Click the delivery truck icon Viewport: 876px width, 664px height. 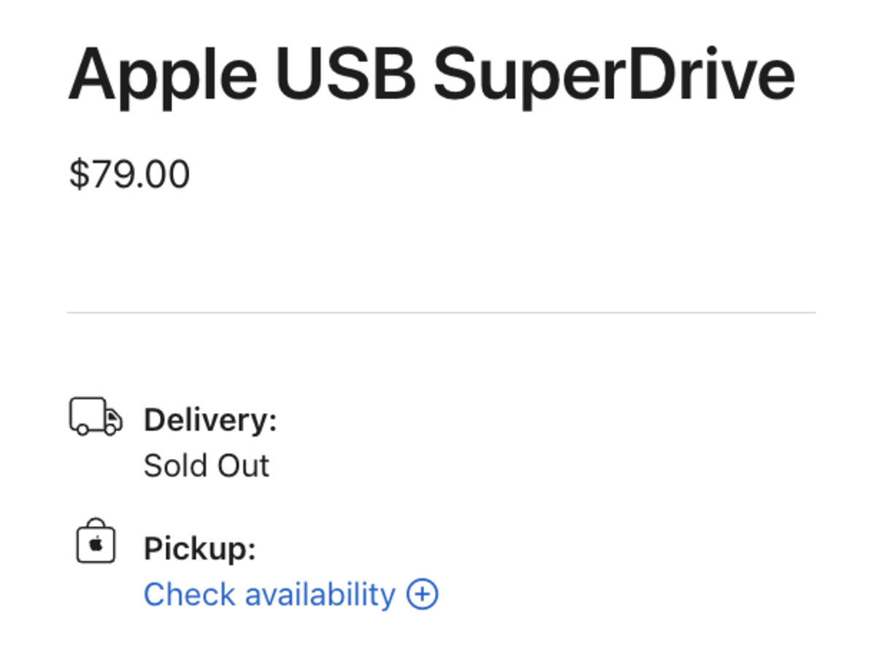(96, 417)
